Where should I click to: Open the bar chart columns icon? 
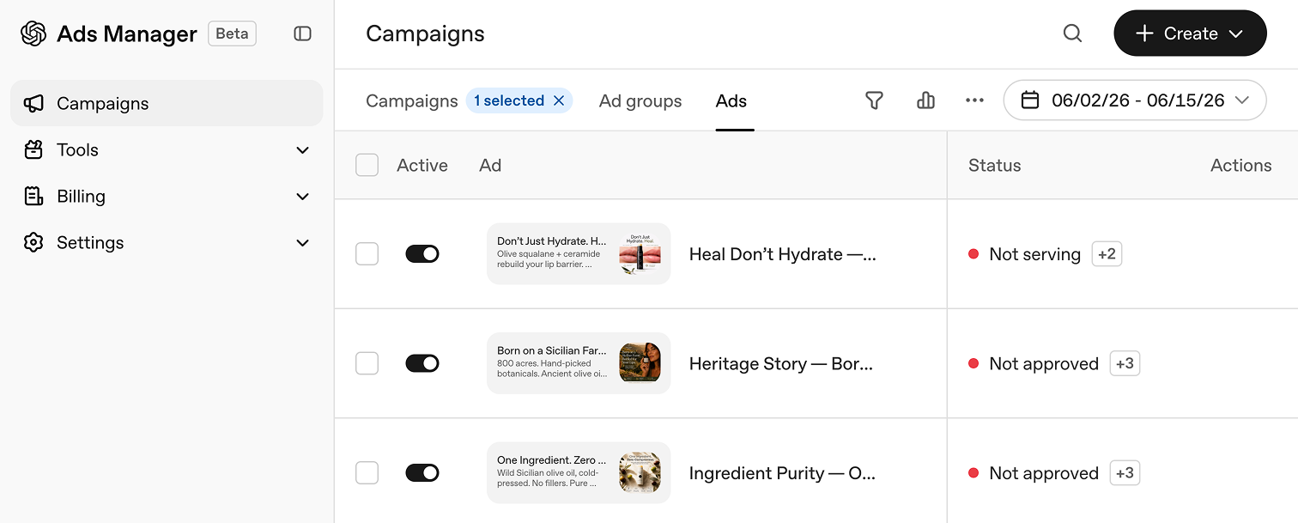(x=925, y=100)
